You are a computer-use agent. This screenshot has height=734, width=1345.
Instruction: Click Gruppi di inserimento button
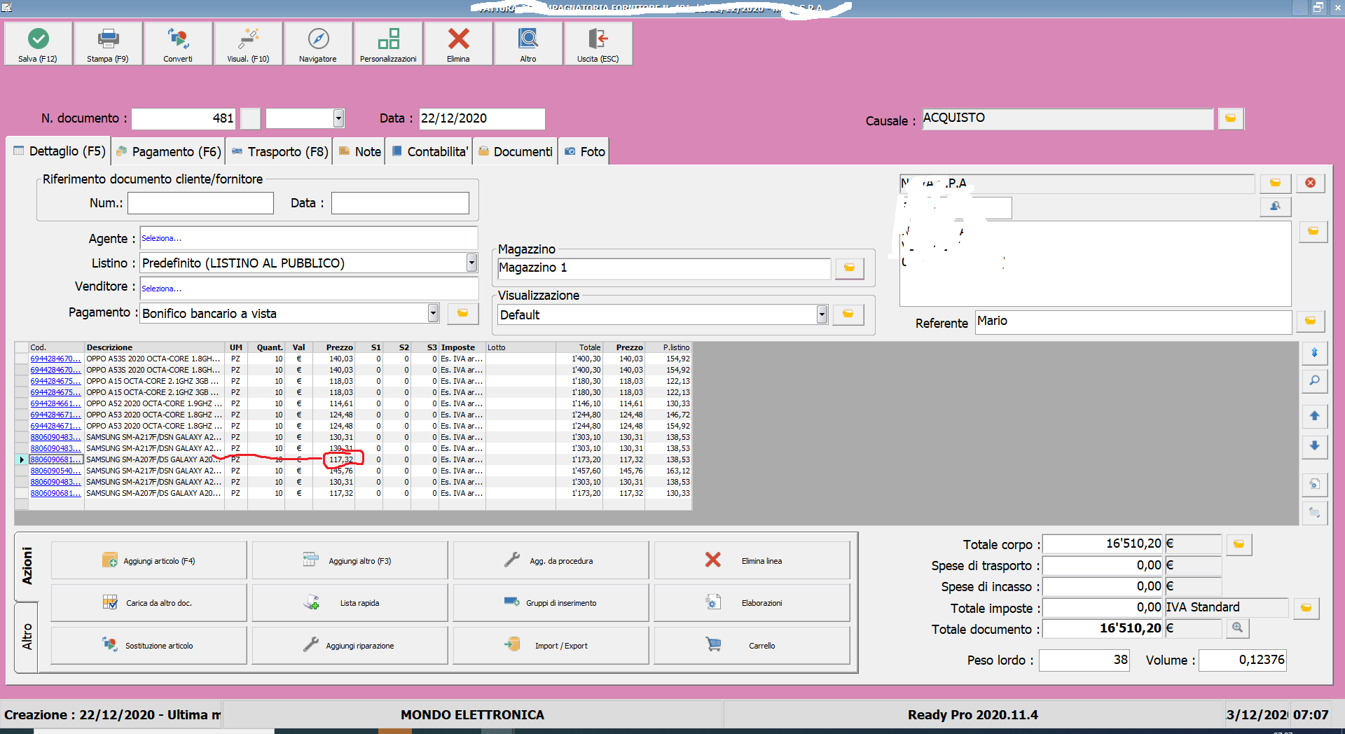click(551, 602)
